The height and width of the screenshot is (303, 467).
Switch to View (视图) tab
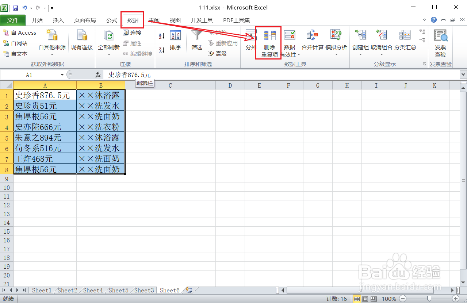tap(175, 20)
